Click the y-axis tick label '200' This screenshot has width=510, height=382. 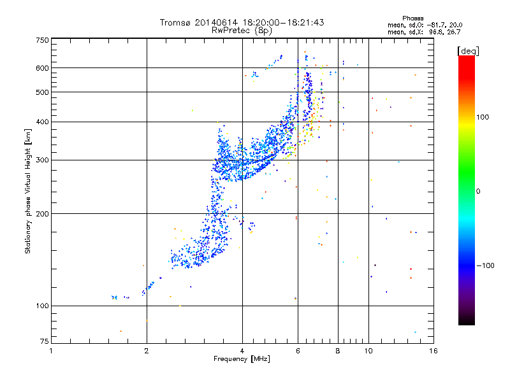point(42,214)
